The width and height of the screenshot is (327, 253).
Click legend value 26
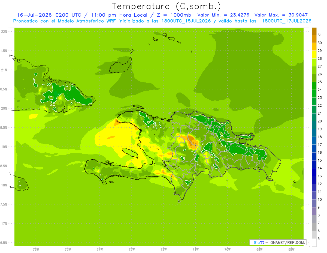(x=320, y=74)
